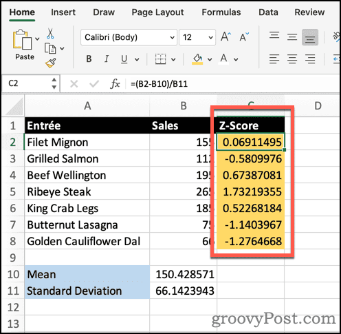Image resolution: width=341 pixels, height=334 pixels.
Task: Increase font size with larger A icon
Action: pyautogui.click(x=226, y=36)
